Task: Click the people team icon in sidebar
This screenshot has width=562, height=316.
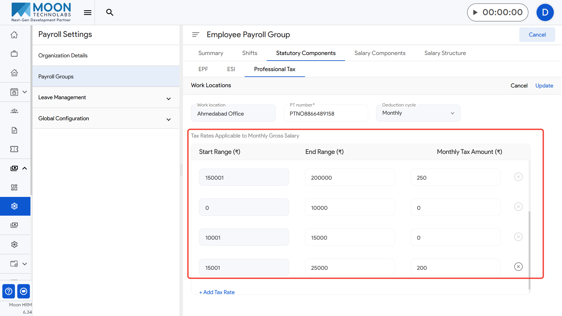Action: click(14, 111)
